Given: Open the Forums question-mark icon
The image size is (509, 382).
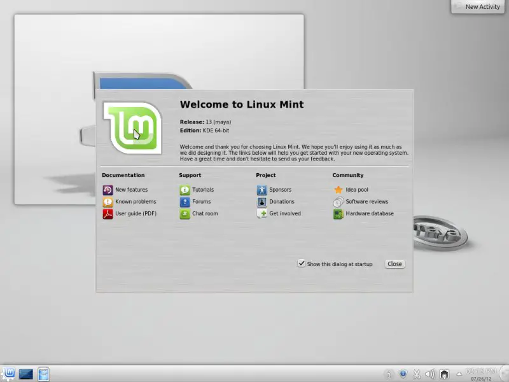Looking at the screenshot, I should coord(185,202).
